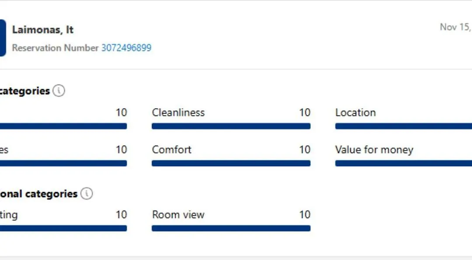This screenshot has height=260, width=472.
Task: Click the Cleanliness score bar
Action: point(231,126)
